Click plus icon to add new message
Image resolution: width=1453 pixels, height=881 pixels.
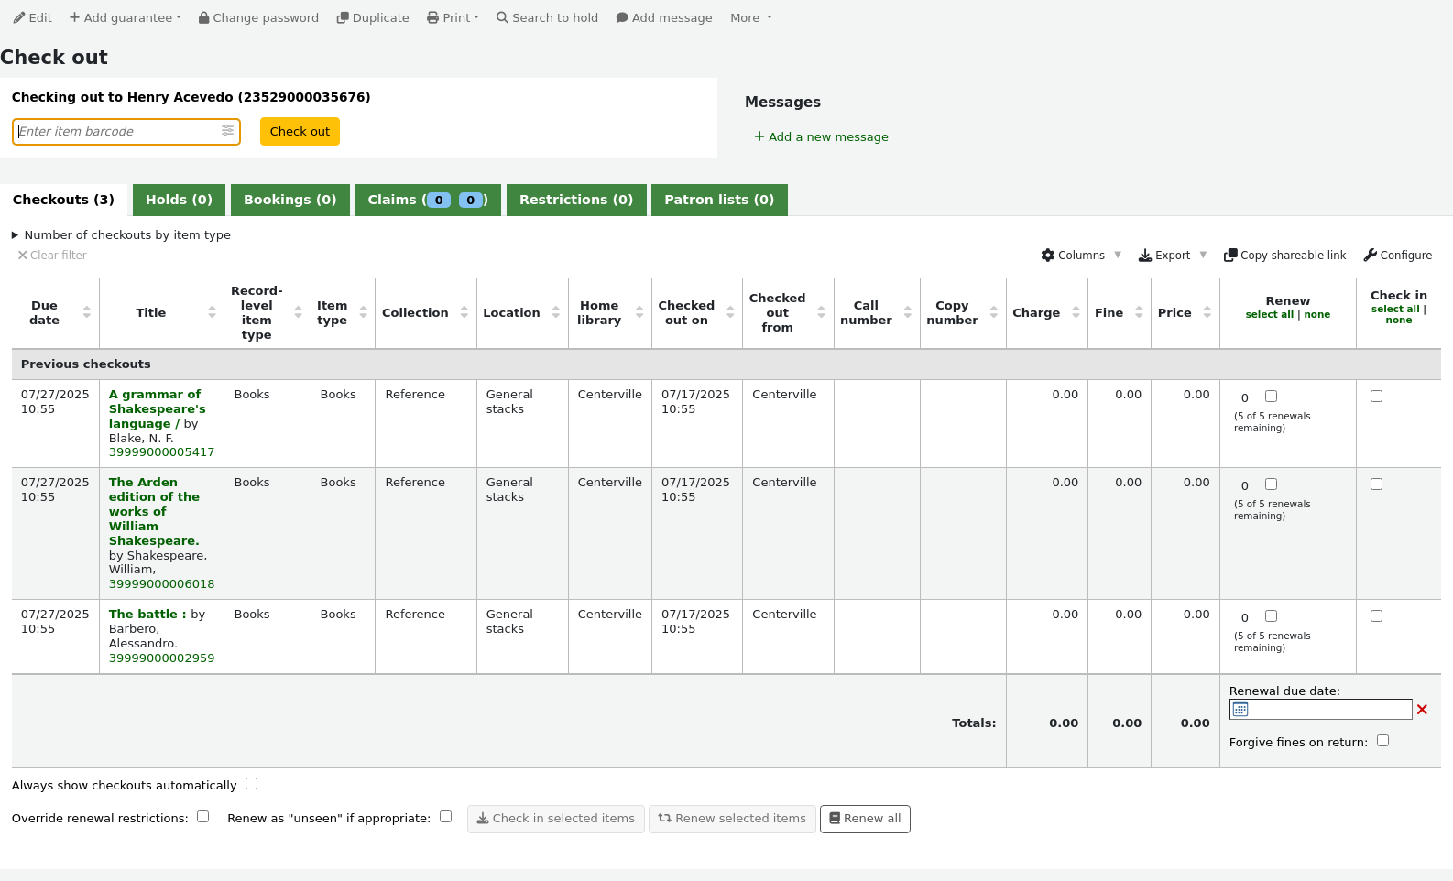[759, 136]
